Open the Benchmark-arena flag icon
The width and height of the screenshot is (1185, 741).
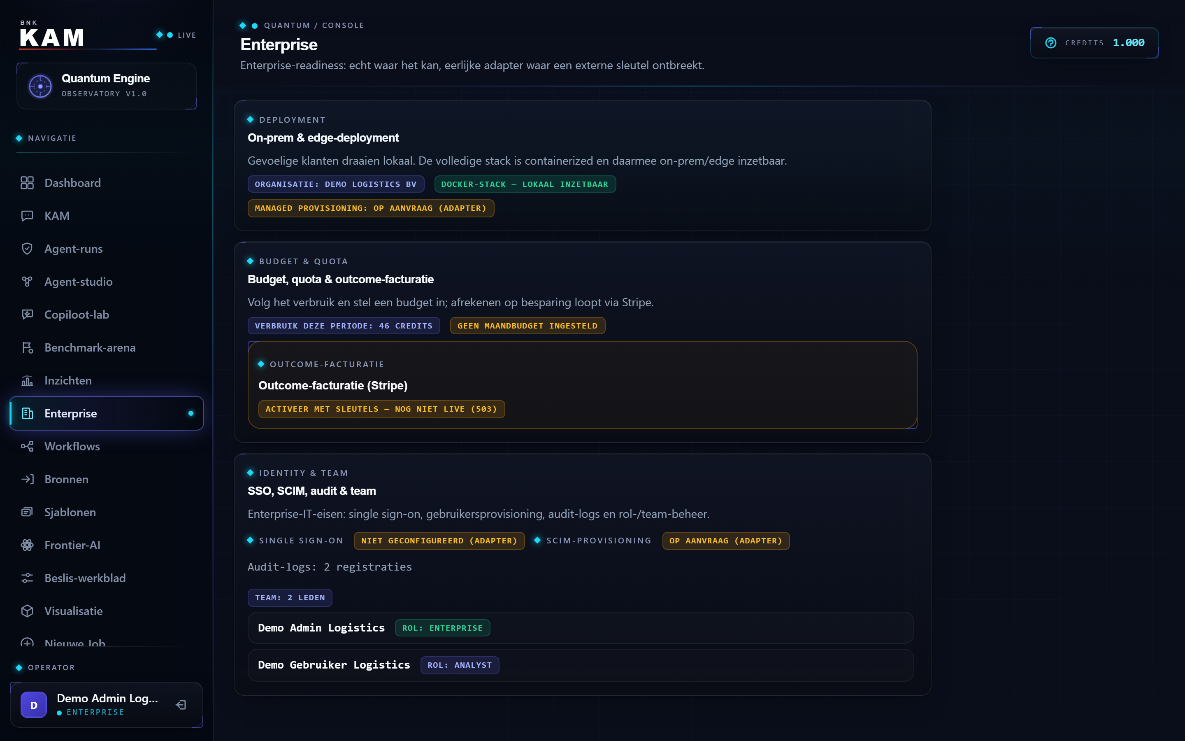tap(27, 347)
